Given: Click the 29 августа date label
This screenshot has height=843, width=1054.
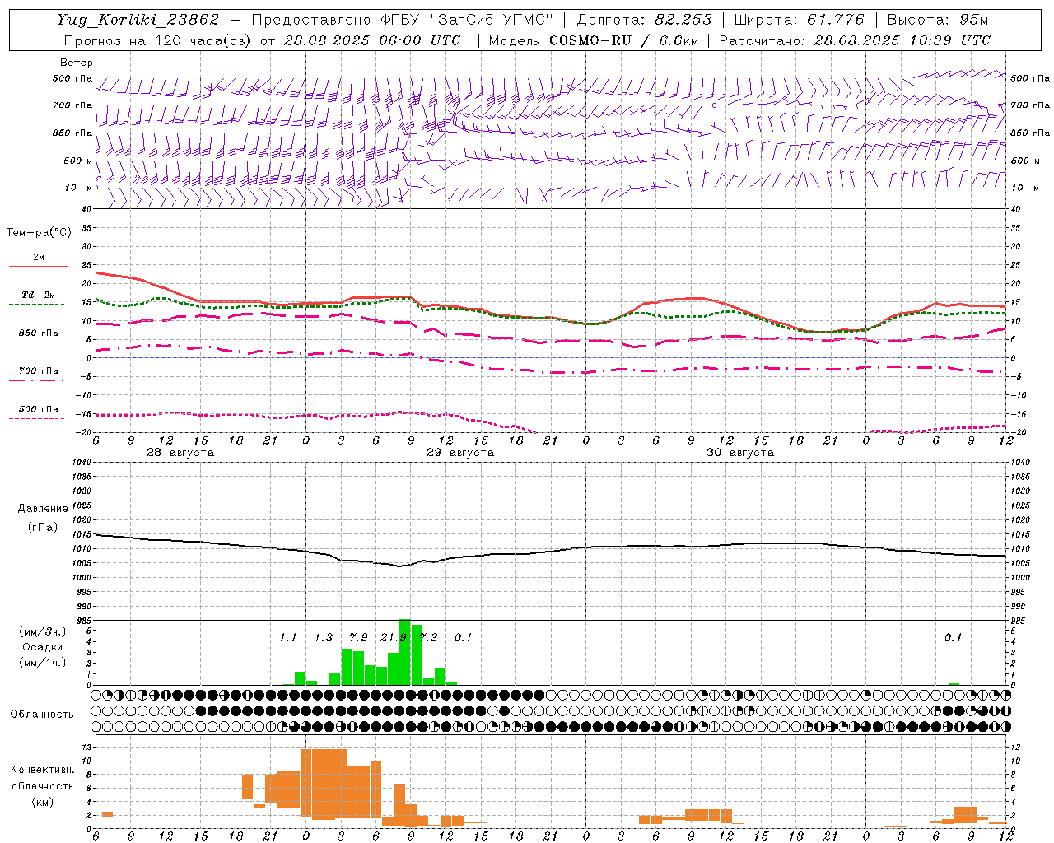Looking at the screenshot, I should 460,453.
